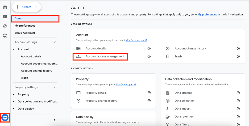Collapse the side navigation with the arrow
Image resolution: width=249 pixels, height=126 pixels.
tap(54, 120)
